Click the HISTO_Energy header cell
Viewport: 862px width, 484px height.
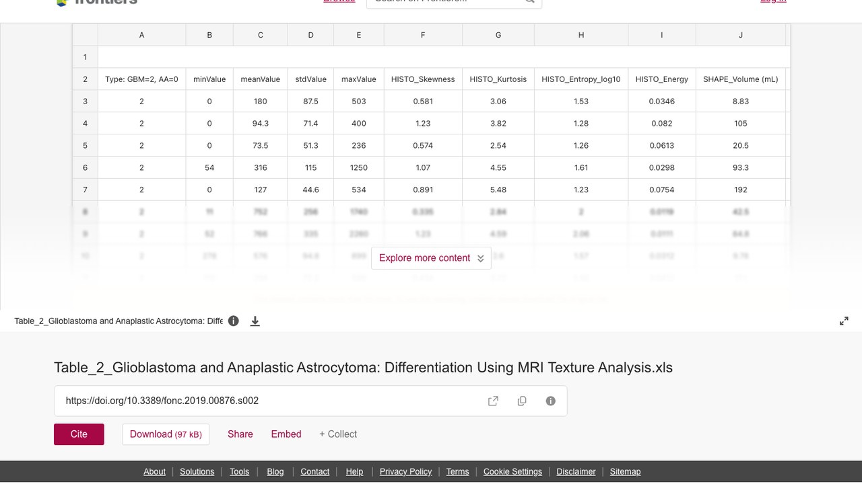[x=662, y=79]
